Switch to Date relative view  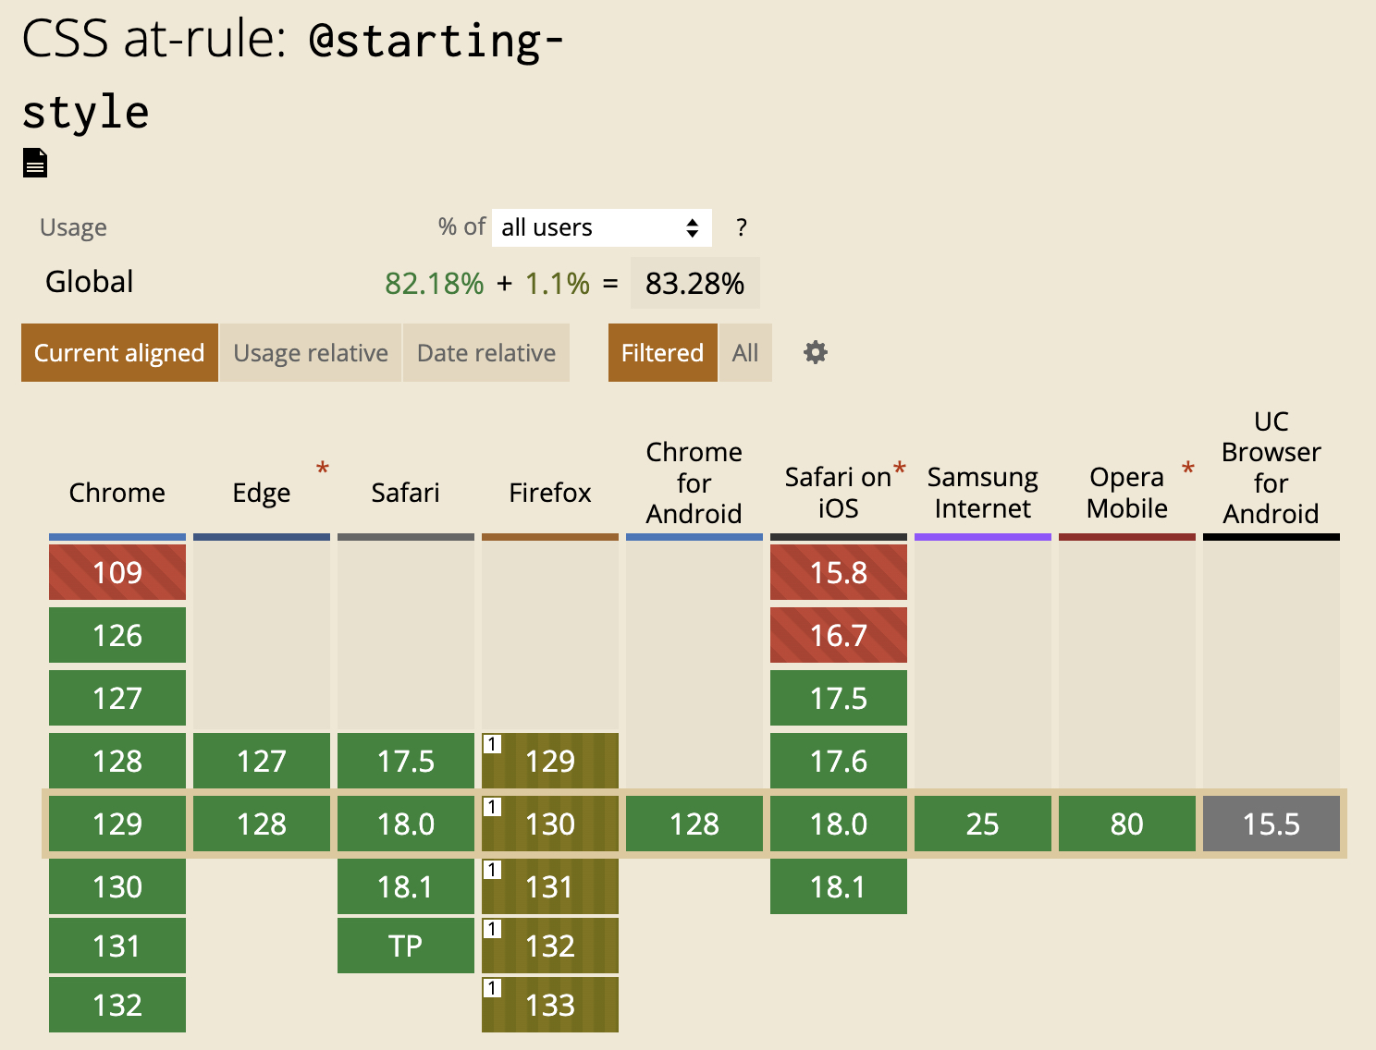click(x=486, y=353)
